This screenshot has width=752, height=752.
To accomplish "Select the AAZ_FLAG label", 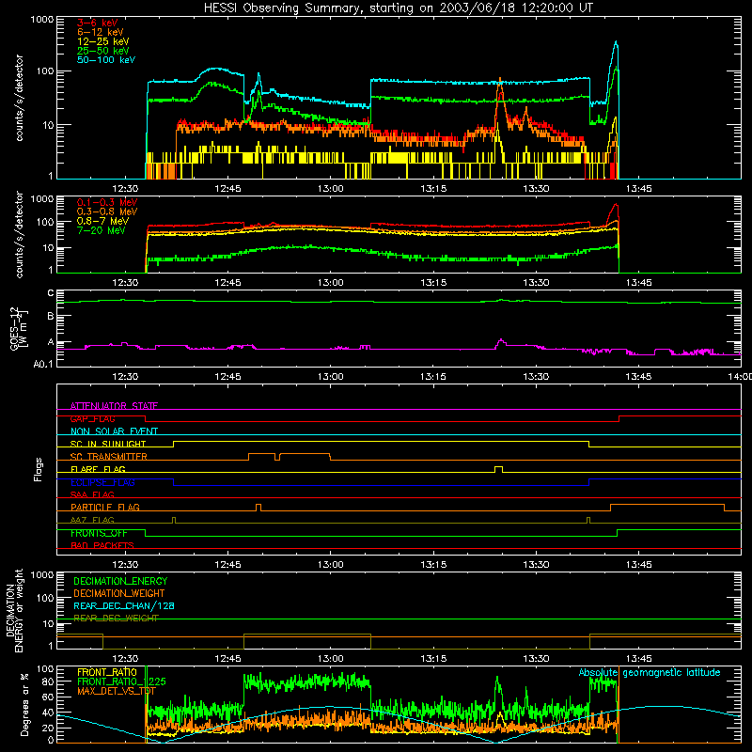I will click(x=92, y=520).
